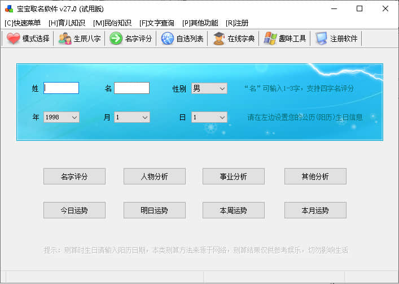Open 趣味工具 with the windows-flag icon
Screen dimensions: 399x284
pos(270,38)
